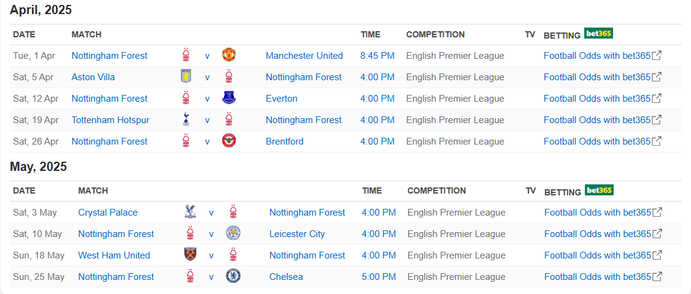Open the Manchester United team link
The width and height of the screenshot is (691, 294).
[304, 56]
